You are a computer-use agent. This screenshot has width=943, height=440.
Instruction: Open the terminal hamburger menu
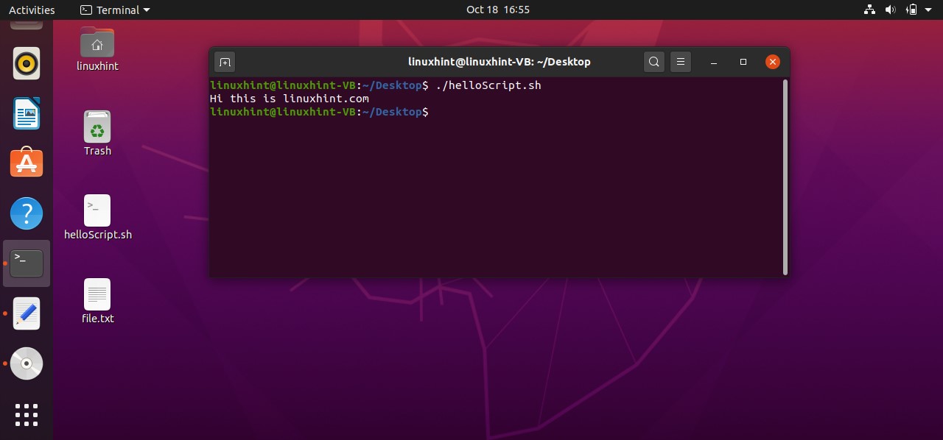coord(681,62)
